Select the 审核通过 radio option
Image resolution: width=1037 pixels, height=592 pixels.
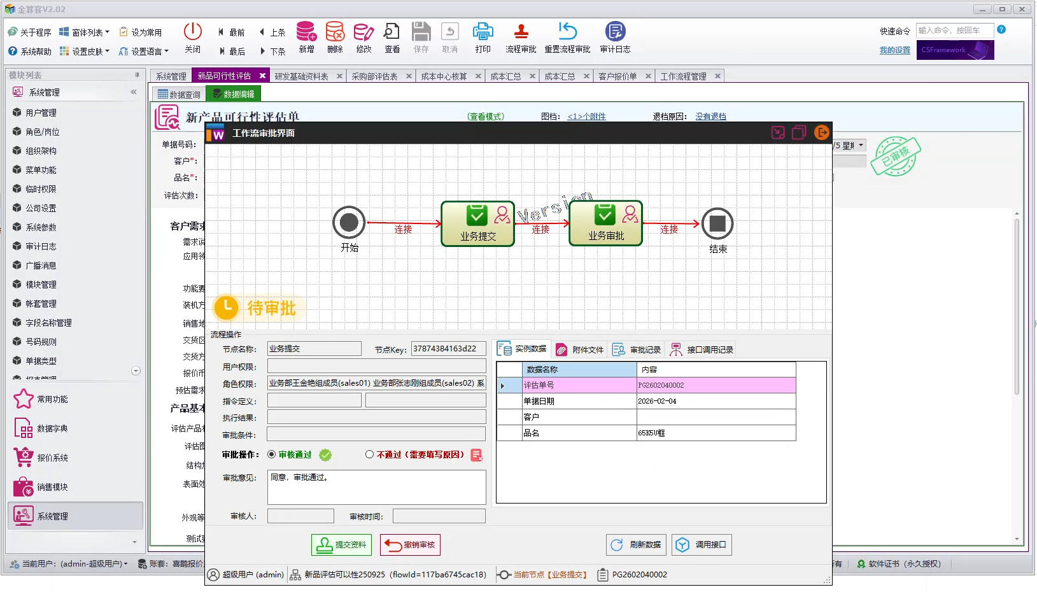(272, 455)
